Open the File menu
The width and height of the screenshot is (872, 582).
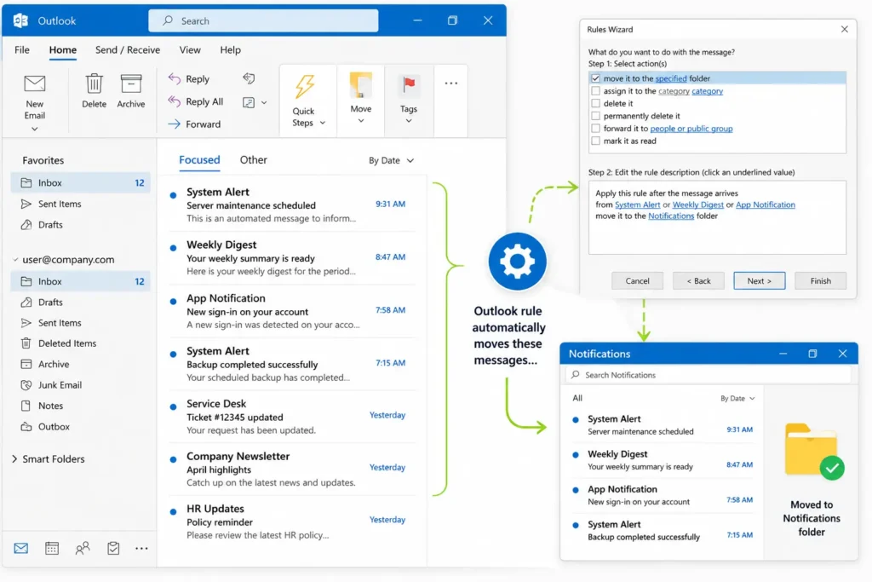tap(22, 50)
